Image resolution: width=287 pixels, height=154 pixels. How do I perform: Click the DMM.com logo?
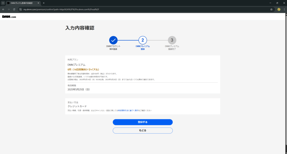(9, 17)
